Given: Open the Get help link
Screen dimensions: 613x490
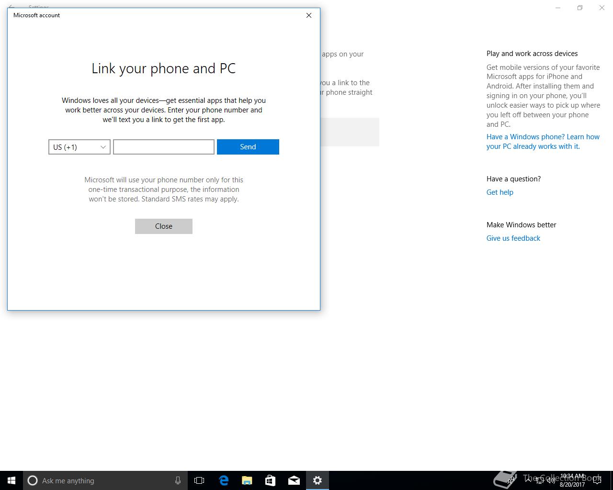Looking at the screenshot, I should tap(500, 192).
